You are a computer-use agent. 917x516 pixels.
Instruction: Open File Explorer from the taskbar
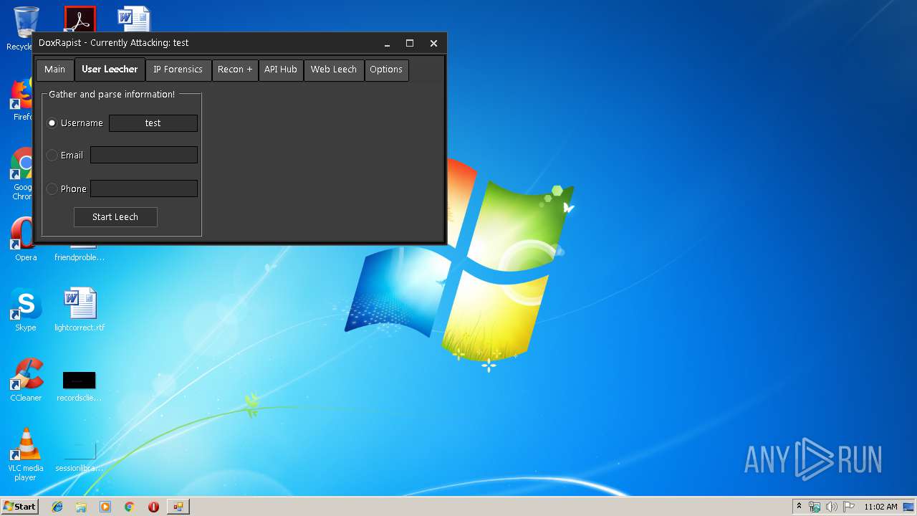tap(81, 507)
